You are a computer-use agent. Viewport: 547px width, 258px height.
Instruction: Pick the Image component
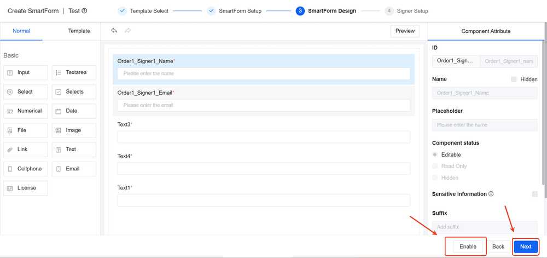(x=74, y=130)
